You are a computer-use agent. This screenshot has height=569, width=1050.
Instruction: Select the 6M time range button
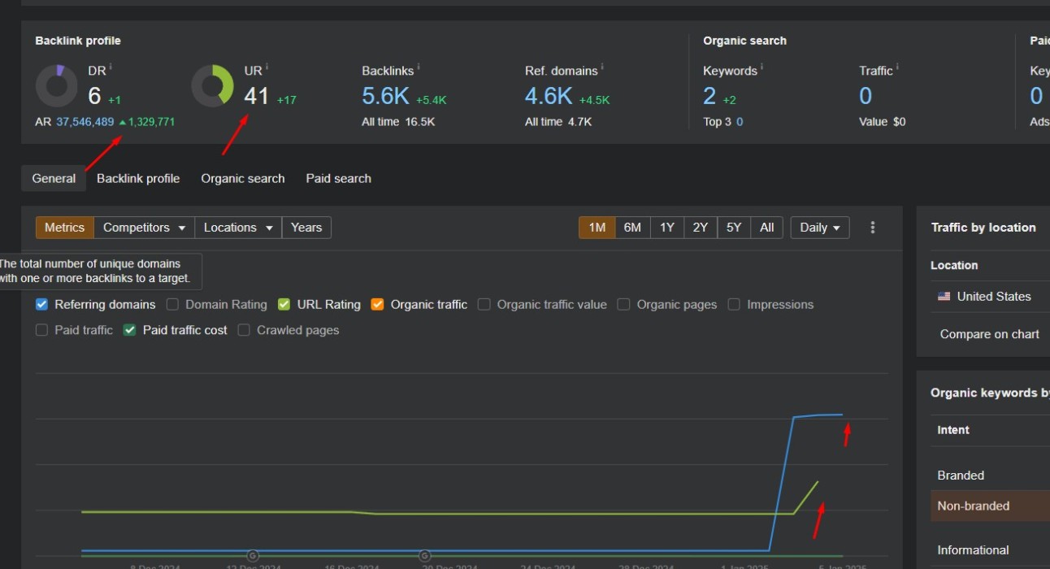pos(632,228)
